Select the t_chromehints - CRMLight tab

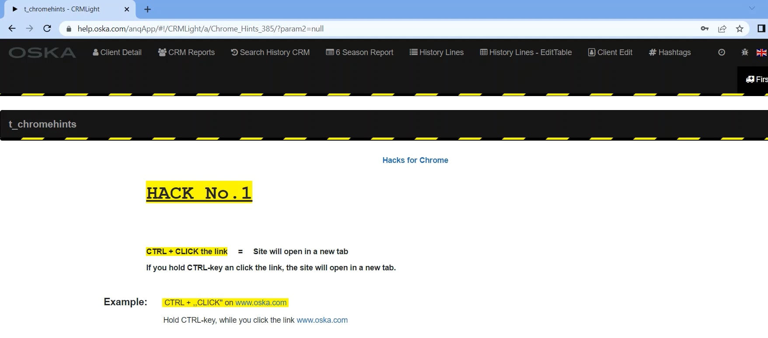coord(70,9)
